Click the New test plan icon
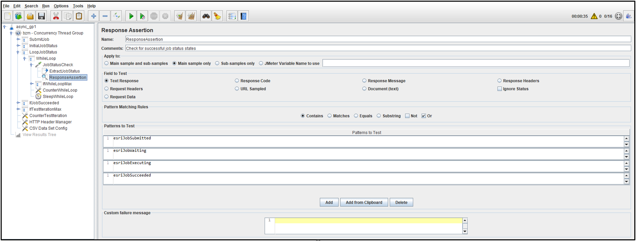The width and height of the screenshot is (636, 241). (x=7, y=16)
